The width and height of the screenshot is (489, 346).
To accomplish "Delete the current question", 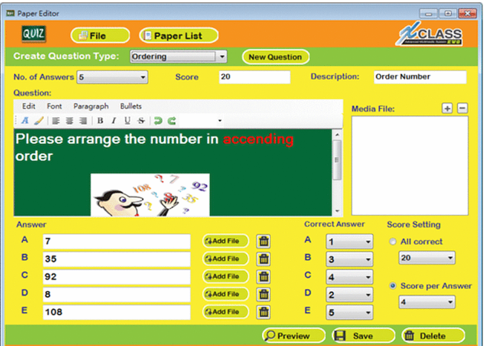I will tap(433, 336).
